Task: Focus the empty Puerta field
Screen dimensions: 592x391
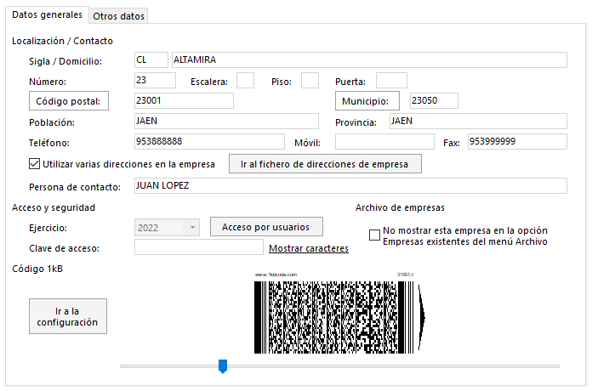Action: coord(391,81)
